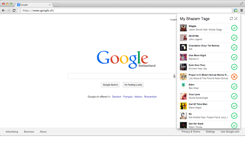This screenshot has width=245, height=153.
Task: Click the Google Search button
Action: [110, 85]
